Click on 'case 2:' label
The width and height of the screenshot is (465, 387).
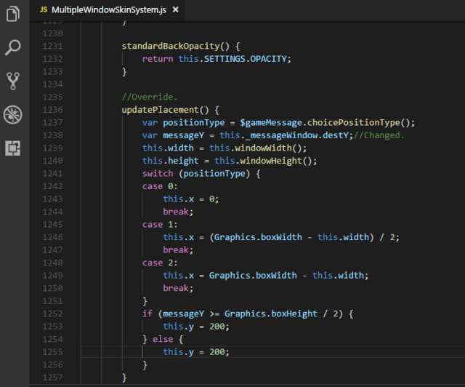pos(160,263)
